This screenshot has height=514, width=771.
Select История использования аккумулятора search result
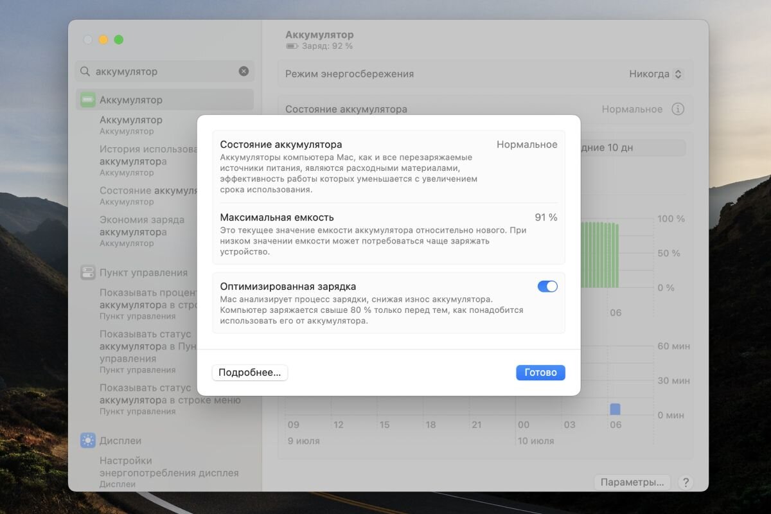point(148,161)
